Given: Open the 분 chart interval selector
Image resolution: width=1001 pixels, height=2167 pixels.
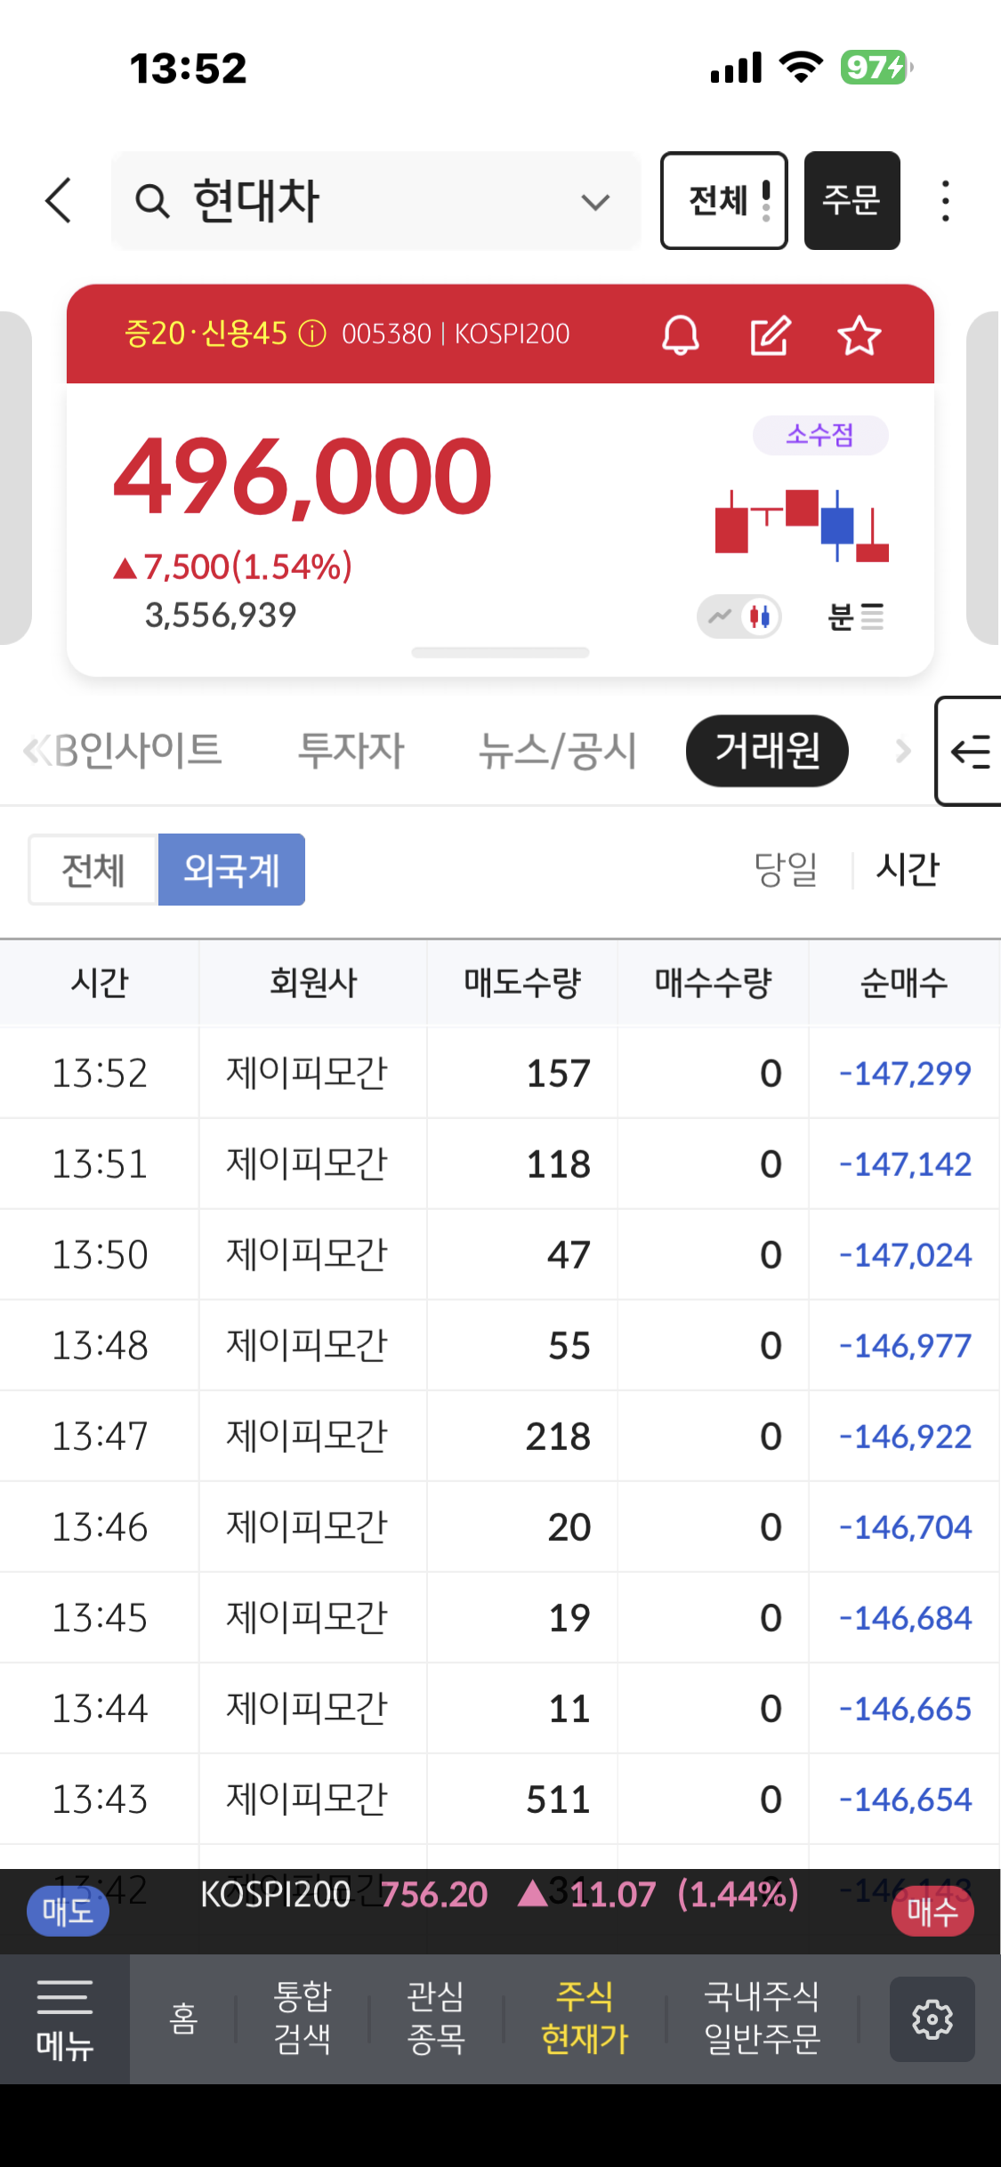Looking at the screenshot, I should 855,616.
